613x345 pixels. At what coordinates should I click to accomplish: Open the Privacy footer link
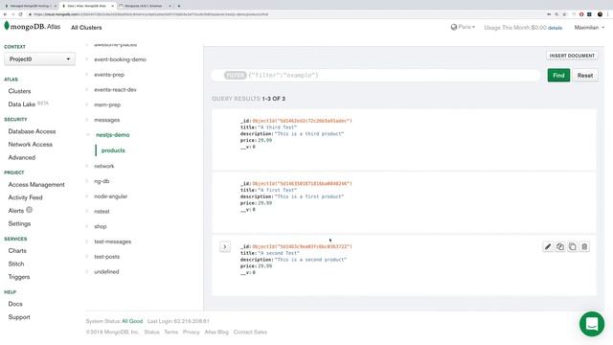(x=192, y=333)
